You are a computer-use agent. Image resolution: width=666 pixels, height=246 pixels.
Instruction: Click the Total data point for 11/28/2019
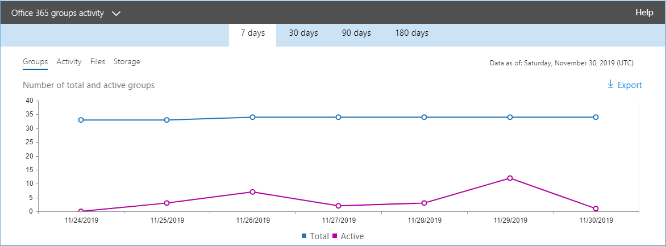424,117
